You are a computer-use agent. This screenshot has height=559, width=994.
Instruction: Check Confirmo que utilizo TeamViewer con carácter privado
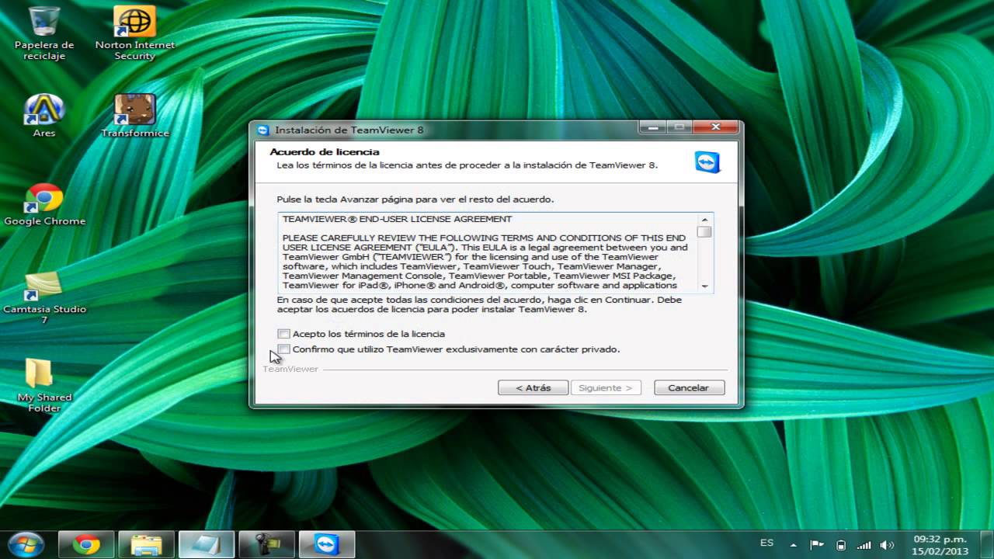click(x=283, y=349)
